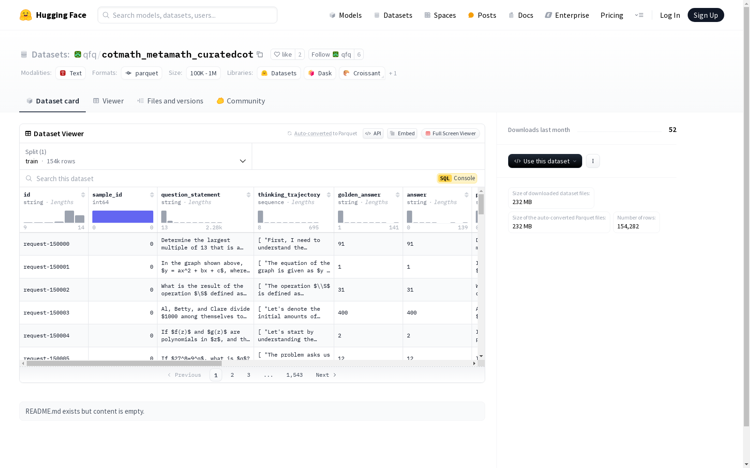This screenshot has width=750, height=468.
Task: Click the Log In link
Action: coord(670,15)
